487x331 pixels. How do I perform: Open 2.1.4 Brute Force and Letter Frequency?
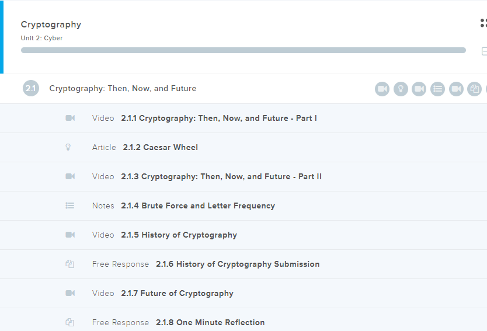click(x=198, y=205)
